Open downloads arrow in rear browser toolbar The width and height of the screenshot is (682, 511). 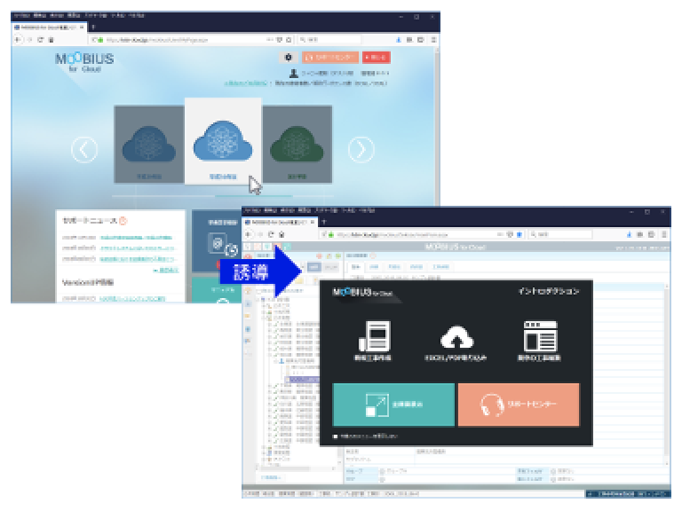(398, 40)
